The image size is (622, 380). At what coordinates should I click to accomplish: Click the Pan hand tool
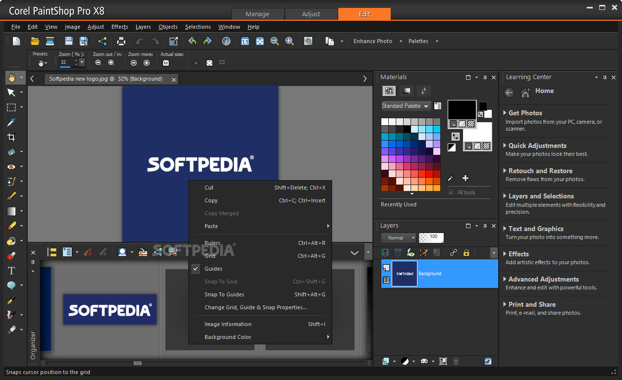point(11,77)
